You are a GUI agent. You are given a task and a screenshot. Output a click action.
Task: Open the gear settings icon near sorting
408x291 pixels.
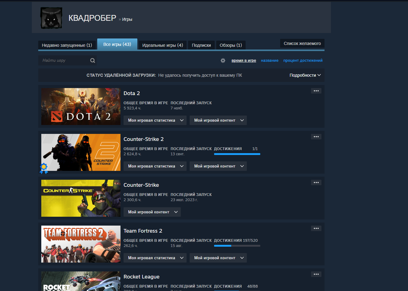click(223, 61)
